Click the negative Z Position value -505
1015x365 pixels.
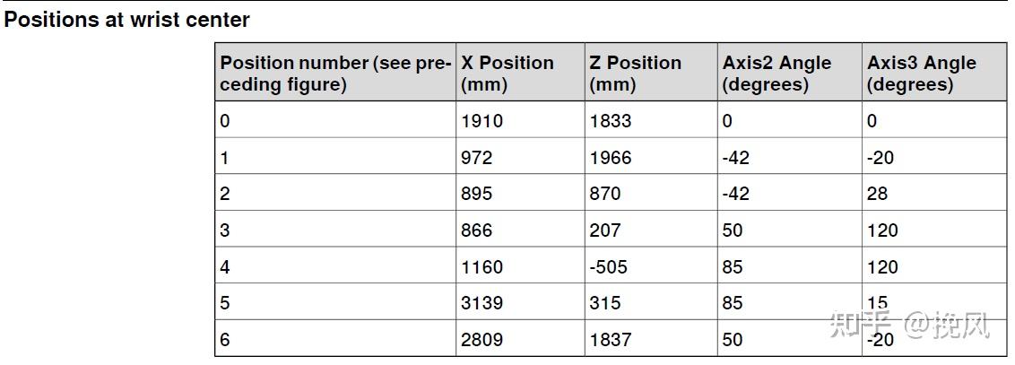[x=609, y=267]
